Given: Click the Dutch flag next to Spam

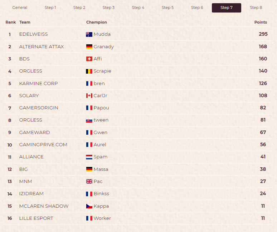Looking at the screenshot, I should coord(89,157).
